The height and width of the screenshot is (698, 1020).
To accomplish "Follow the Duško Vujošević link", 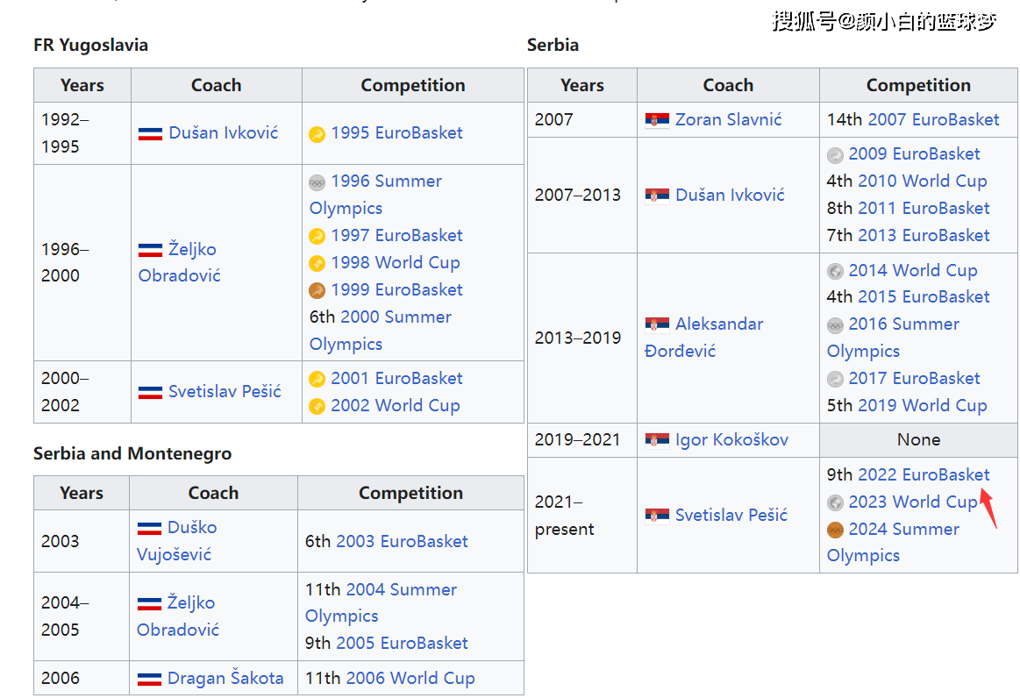I will pyautogui.click(x=177, y=540).
